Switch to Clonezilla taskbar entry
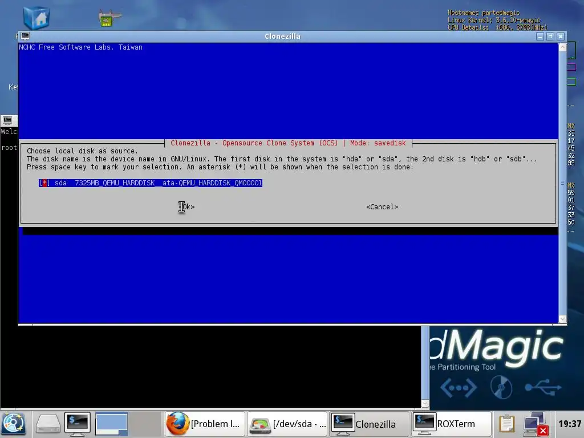Image resolution: width=584 pixels, height=438 pixels. (x=369, y=424)
